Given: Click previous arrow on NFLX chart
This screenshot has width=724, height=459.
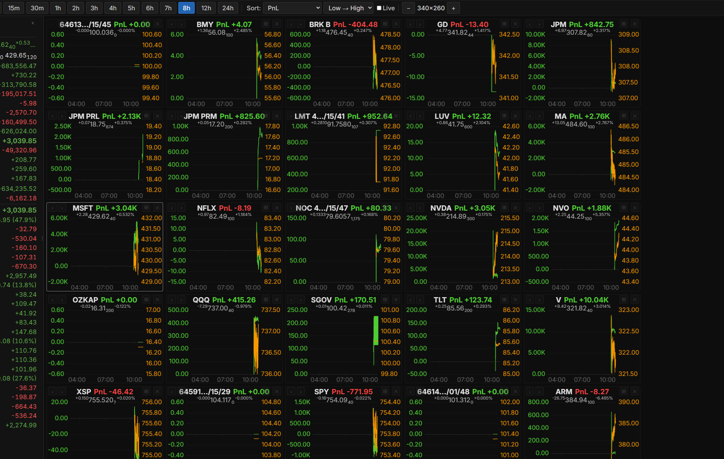Looking at the screenshot, I should coord(172,208).
